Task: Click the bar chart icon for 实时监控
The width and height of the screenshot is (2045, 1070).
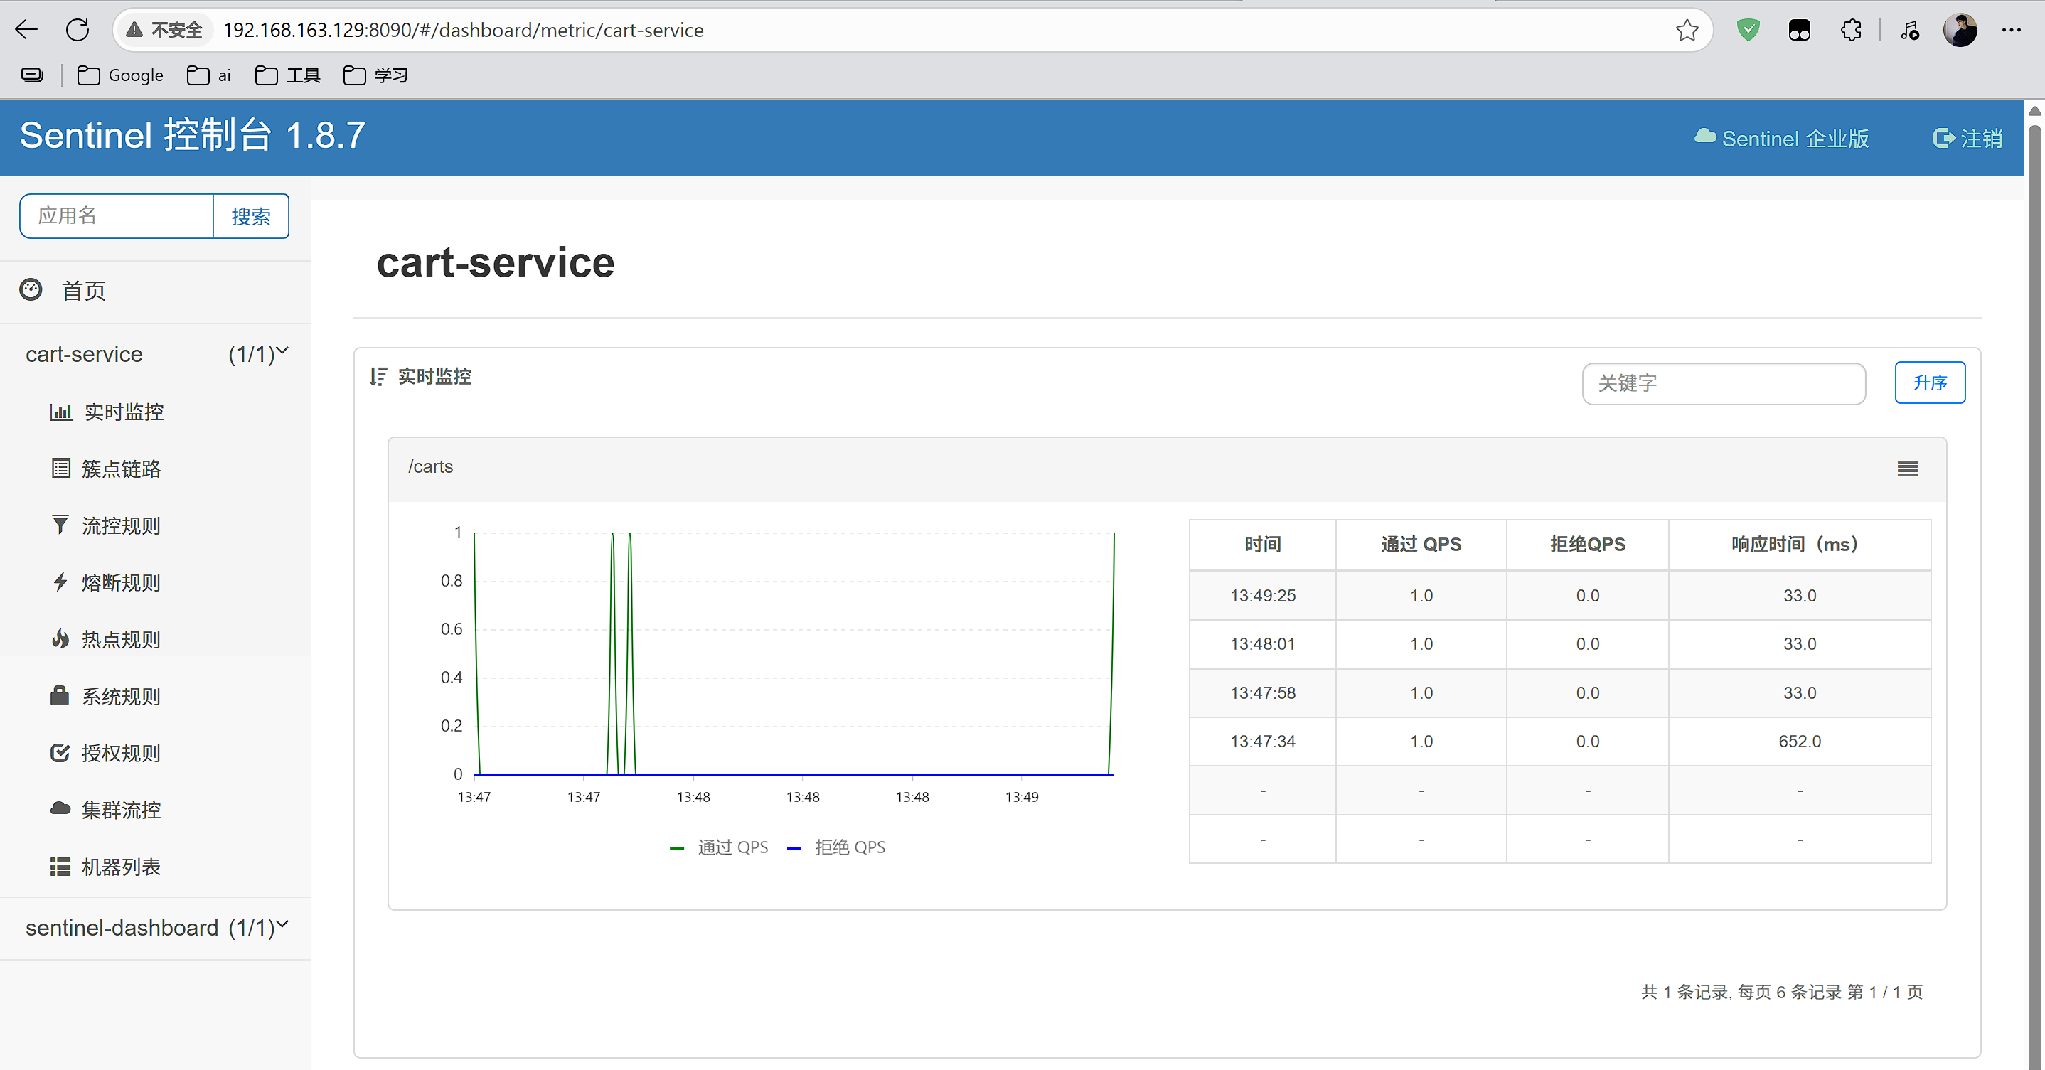Action: [x=61, y=412]
